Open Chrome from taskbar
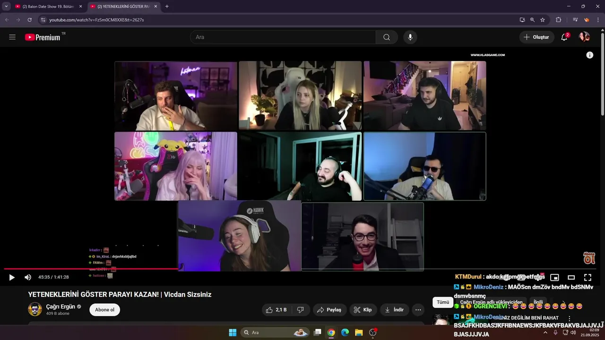 click(x=331, y=332)
